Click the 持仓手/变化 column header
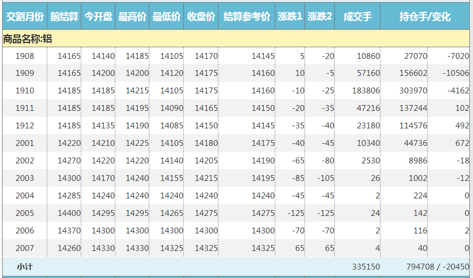 click(425, 16)
